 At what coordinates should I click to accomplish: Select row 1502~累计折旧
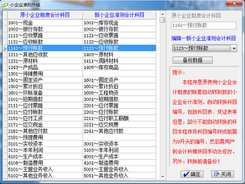click(45, 87)
